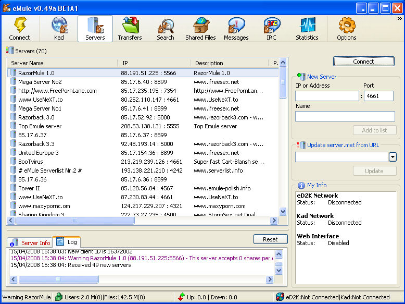Screen dimensions: 405x304
Task: Click server list horizontal scroll-left arrow
Action: (10, 220)
